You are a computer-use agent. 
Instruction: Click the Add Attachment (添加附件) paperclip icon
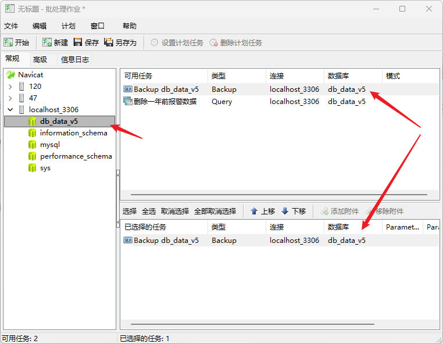[324, 211]
